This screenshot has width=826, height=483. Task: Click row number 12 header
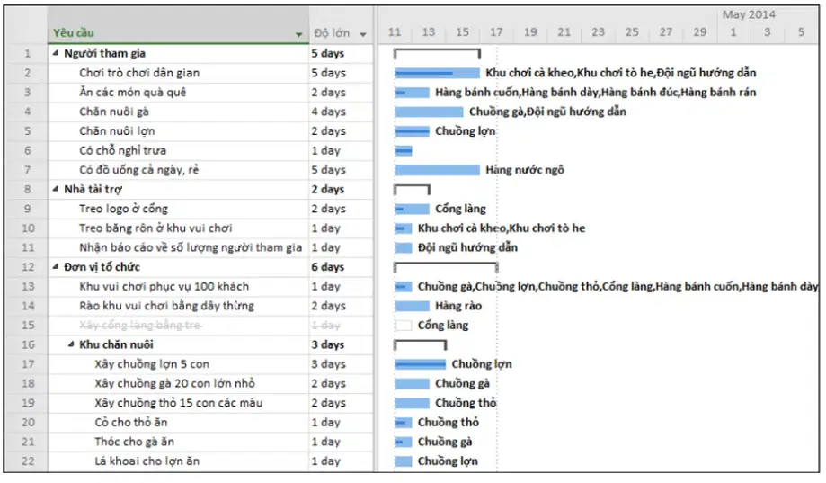point(27,267)
